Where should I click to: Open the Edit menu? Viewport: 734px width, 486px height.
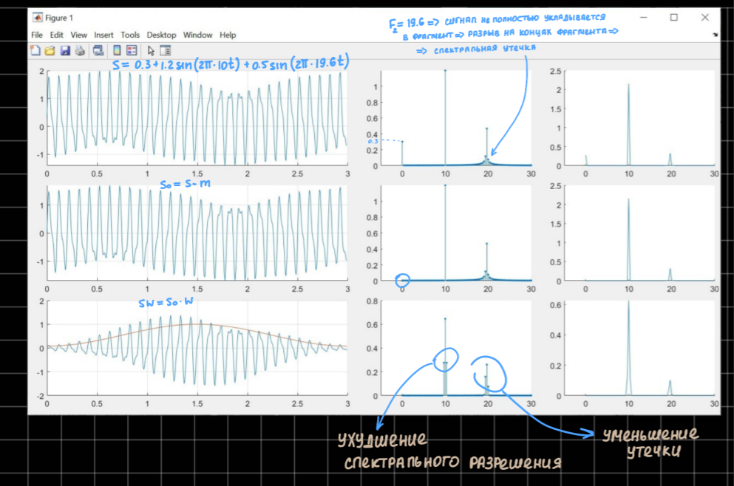coord(57,35)
